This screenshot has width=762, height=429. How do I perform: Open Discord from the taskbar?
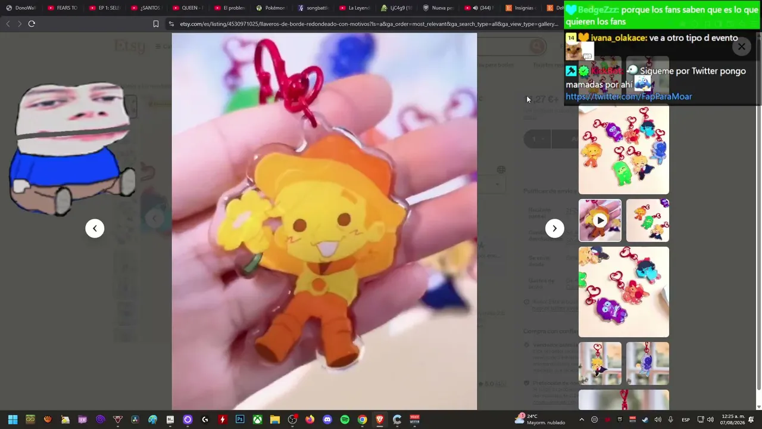(327, 419)
